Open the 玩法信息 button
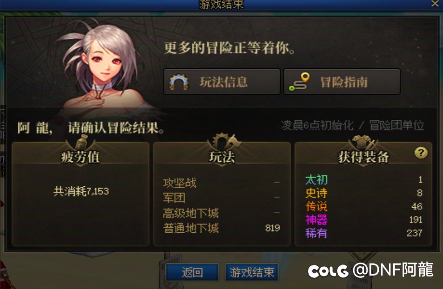The width and height of the screenshot is (443, 289). pos(222,82)
